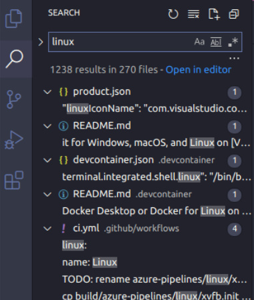
Task: Select the linuxIconName match in product.json
Action: pyautogui.click(x=155, y=109)
